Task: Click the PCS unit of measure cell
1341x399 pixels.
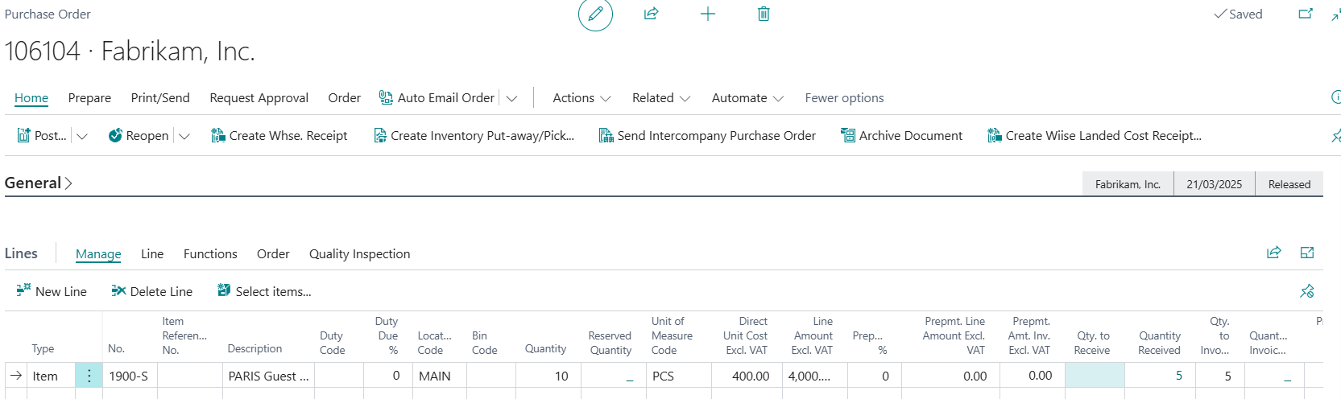Action: [x=678, y=376]
